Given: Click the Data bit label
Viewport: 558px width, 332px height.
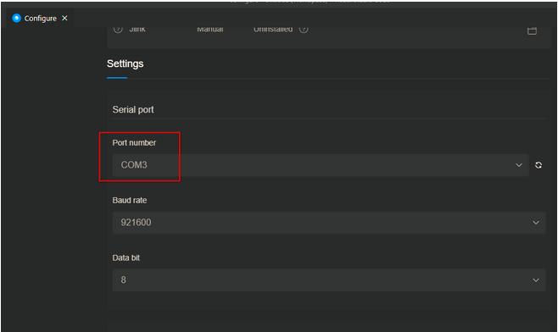Looking at the screenshot, I should pos(126,257).
